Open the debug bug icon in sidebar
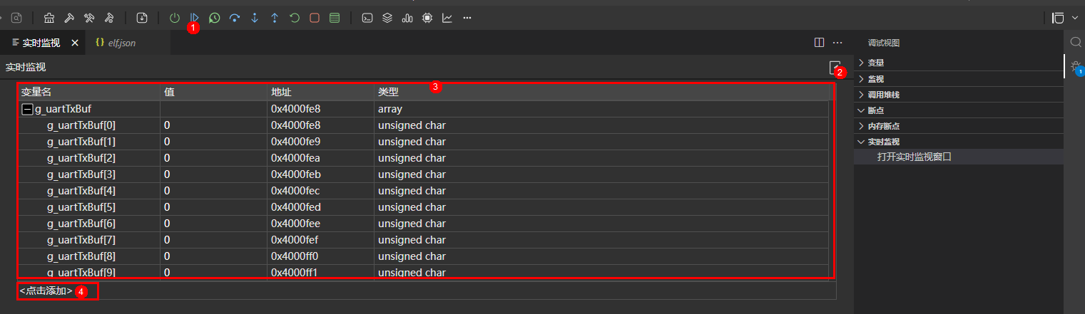This screenshot has height=314, width=1085. click(1075, 66)
